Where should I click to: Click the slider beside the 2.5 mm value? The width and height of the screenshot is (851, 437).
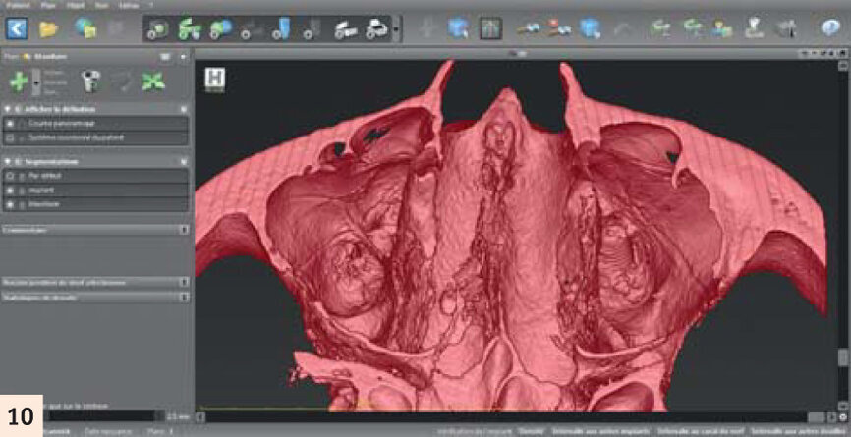click(x=101, y=416)
